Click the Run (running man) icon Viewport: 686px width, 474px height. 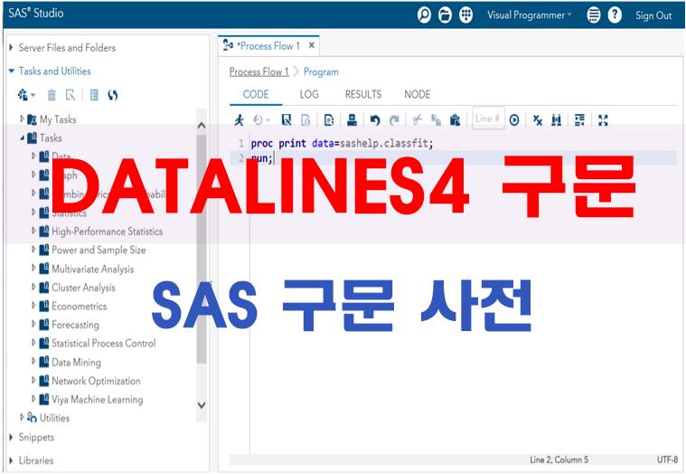coord(239,119)
